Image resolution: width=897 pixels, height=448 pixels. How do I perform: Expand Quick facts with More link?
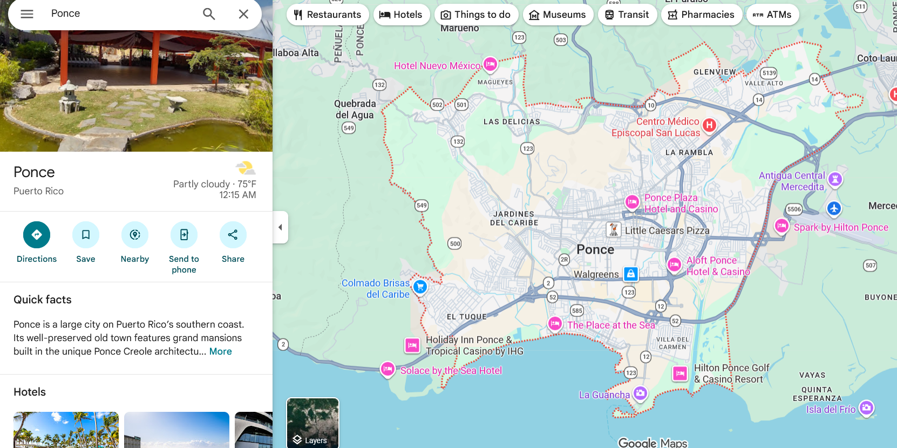click(x=221, y=351)
